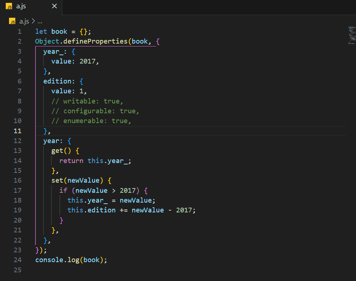
Task: Click the breadcrumb chevron separator
Action: [33, 21]
